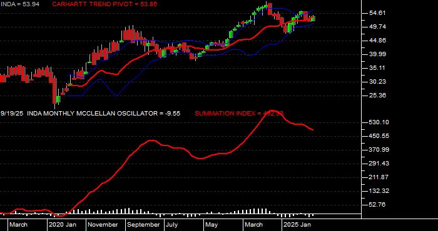Click the INDA = 53.94 price label

20,4
